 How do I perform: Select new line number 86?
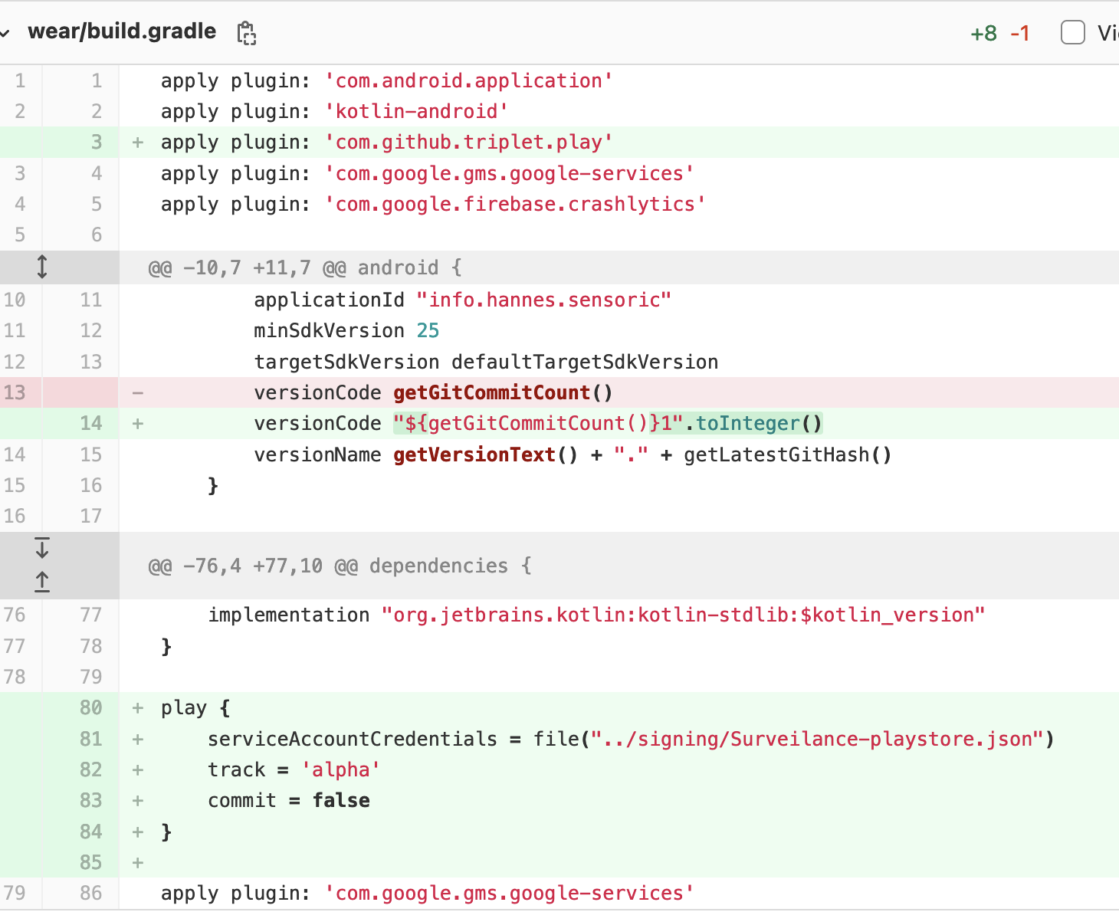click(90, 893)
